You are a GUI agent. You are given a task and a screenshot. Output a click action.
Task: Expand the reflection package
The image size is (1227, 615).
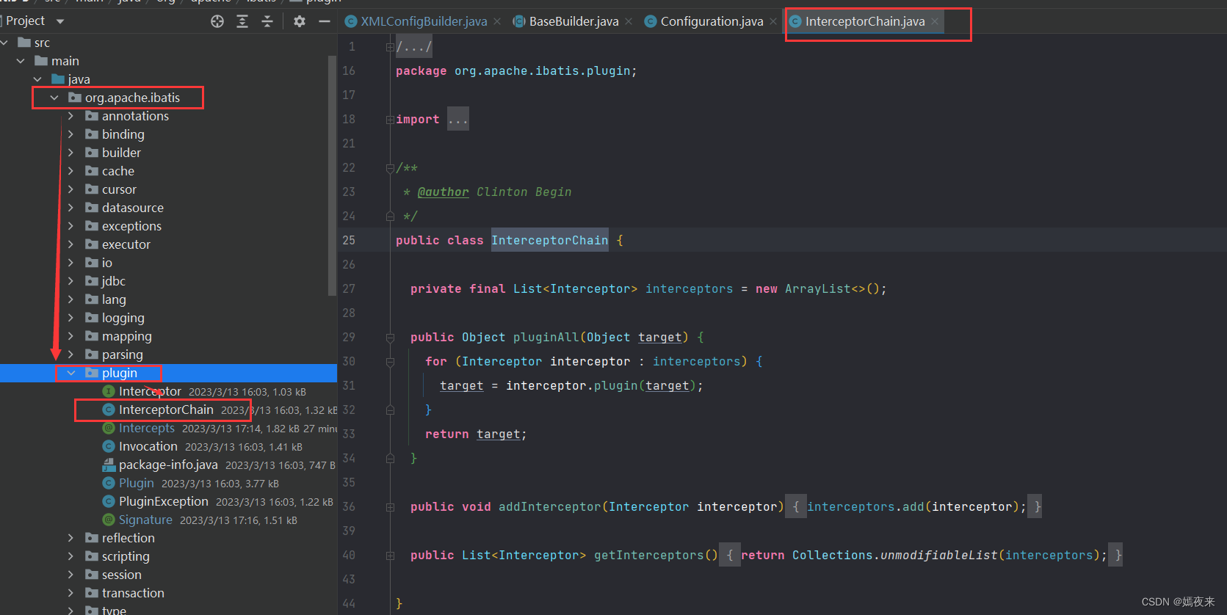(70, 538)
